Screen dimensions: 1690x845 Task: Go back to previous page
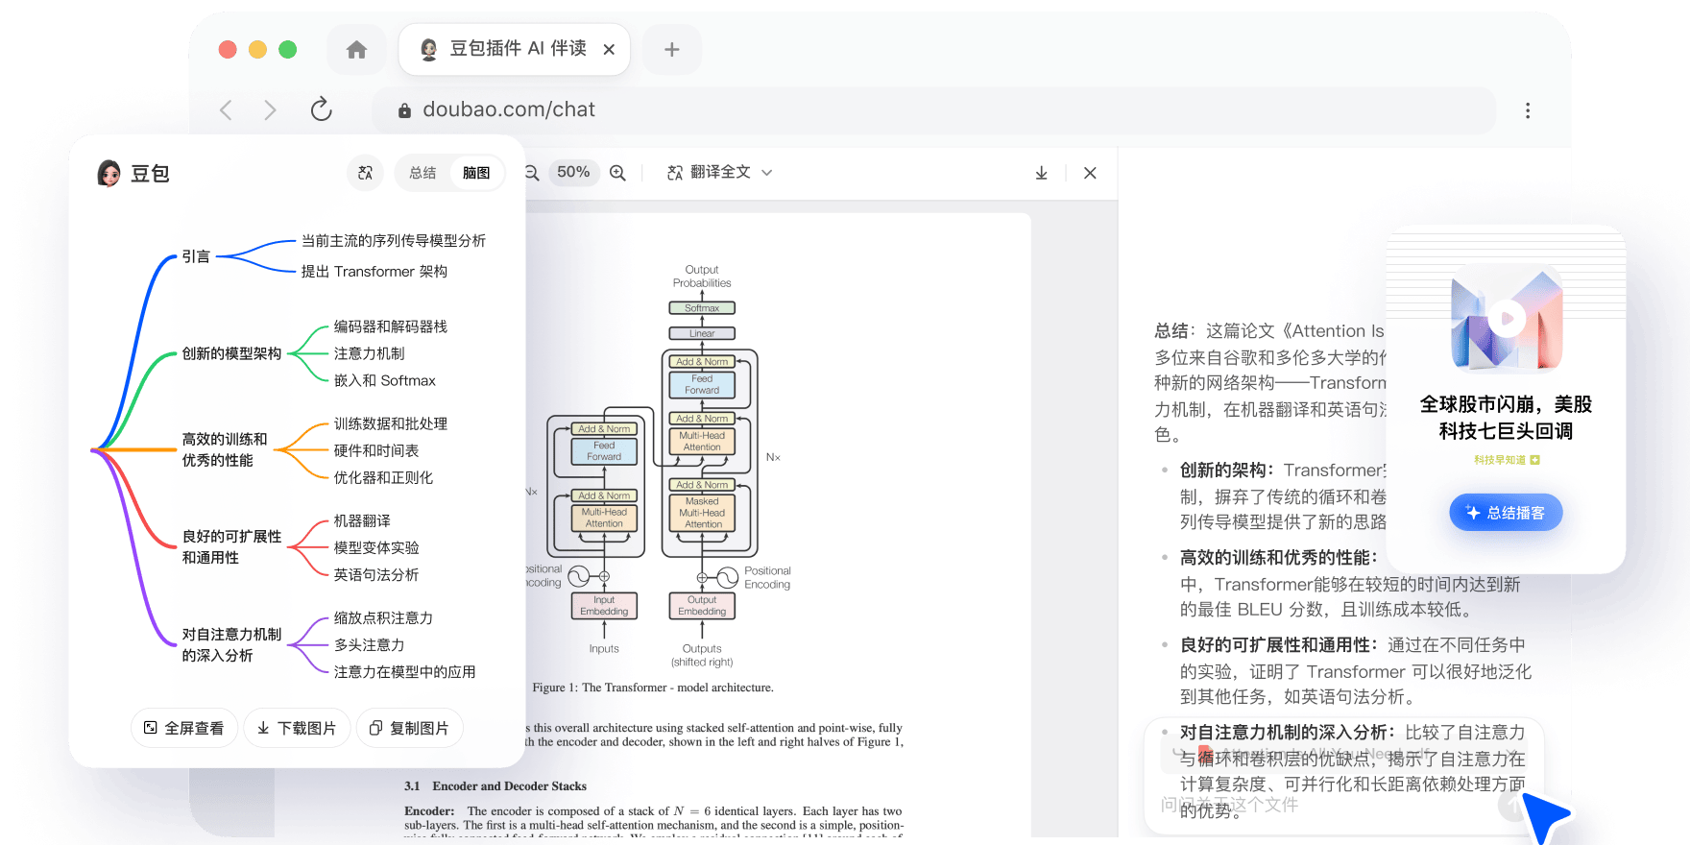click(227, 110)
